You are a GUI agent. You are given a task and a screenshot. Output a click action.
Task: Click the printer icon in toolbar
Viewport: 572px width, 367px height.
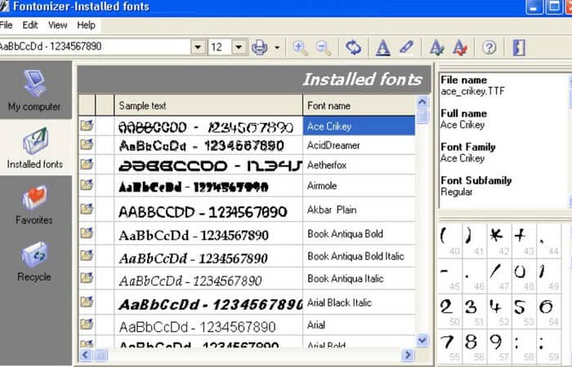coord(259,47)
